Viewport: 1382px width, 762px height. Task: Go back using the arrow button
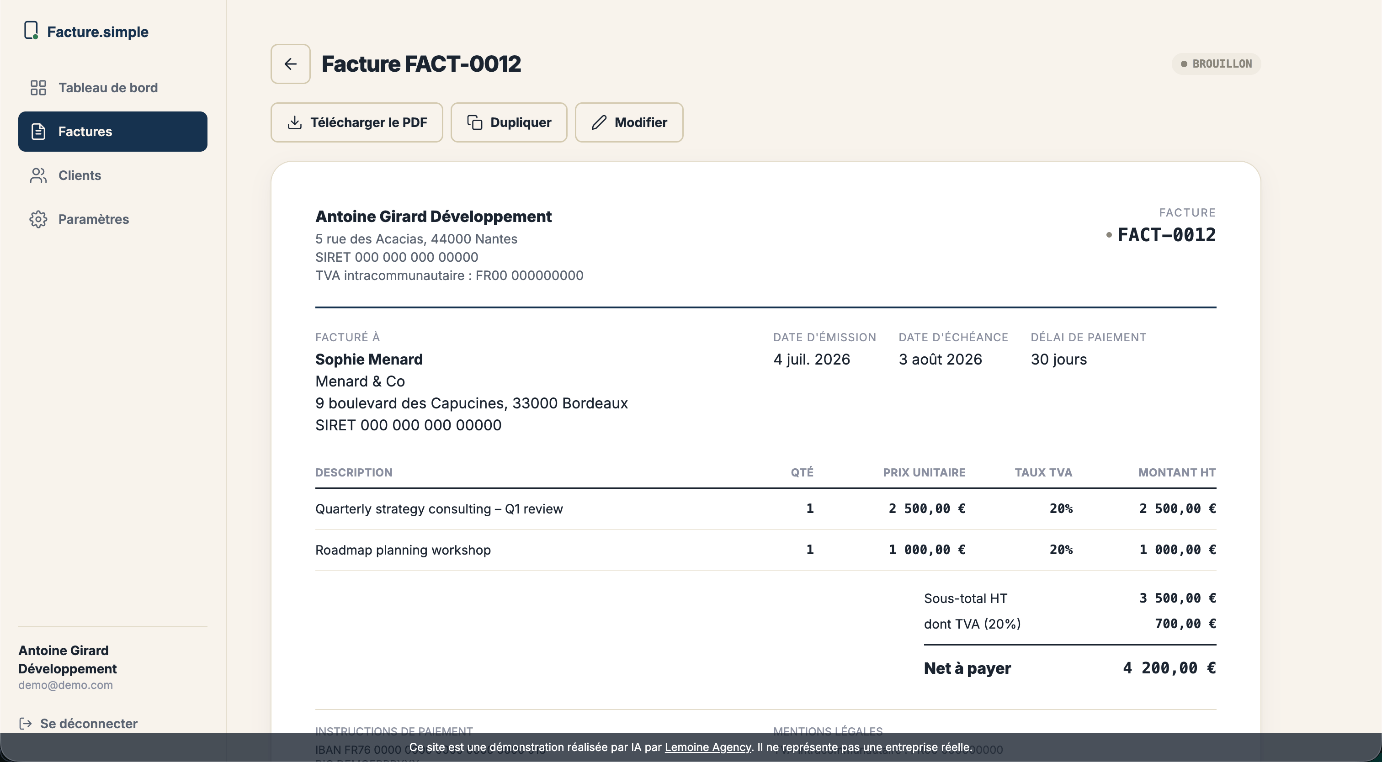click(290, 64)
